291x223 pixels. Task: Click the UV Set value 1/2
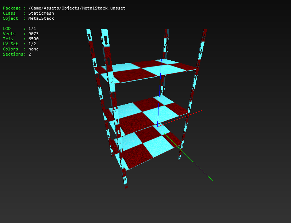coord(32,44)
